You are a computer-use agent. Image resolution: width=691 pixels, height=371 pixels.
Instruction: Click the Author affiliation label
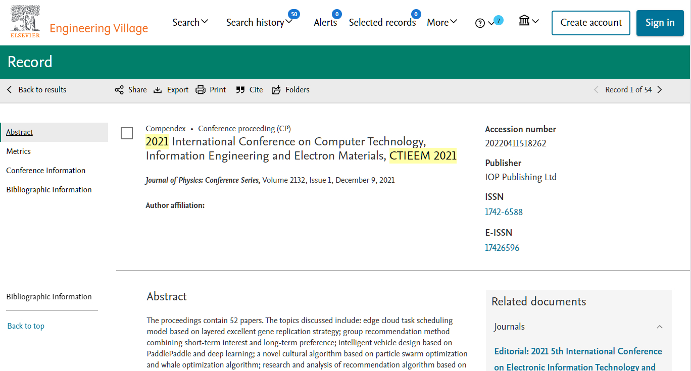pyautogui.click(x=175, y=205)
